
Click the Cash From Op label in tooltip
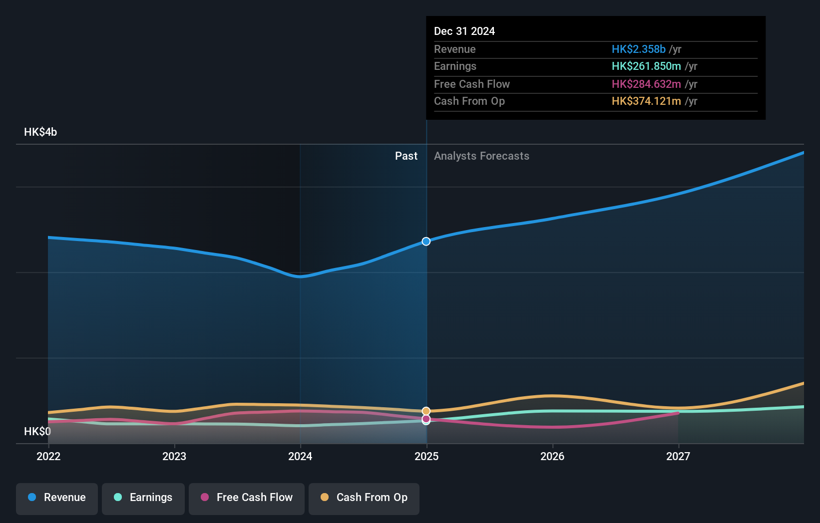point(469,101)
